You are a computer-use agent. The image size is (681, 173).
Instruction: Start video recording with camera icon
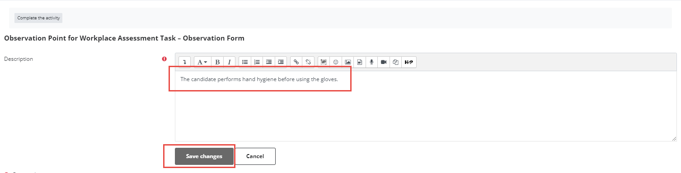[384, 62]
